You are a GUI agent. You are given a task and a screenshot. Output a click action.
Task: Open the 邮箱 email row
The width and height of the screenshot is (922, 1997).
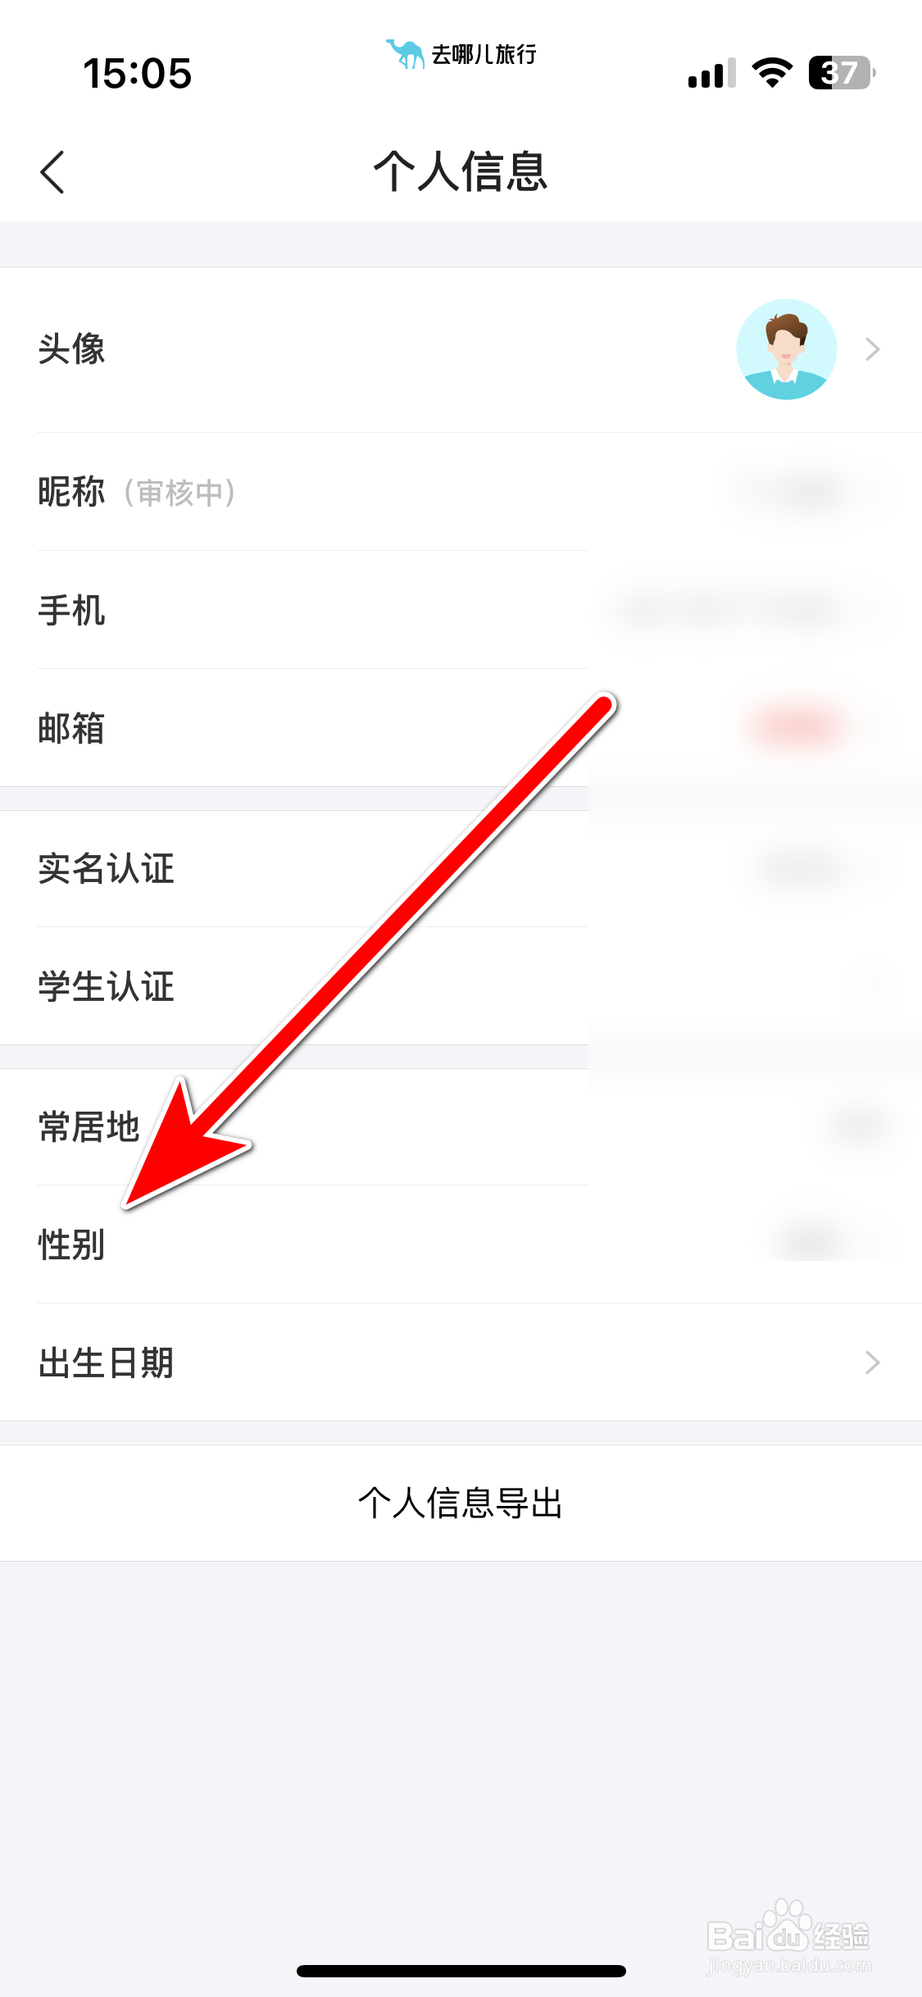tap(461, 728)
